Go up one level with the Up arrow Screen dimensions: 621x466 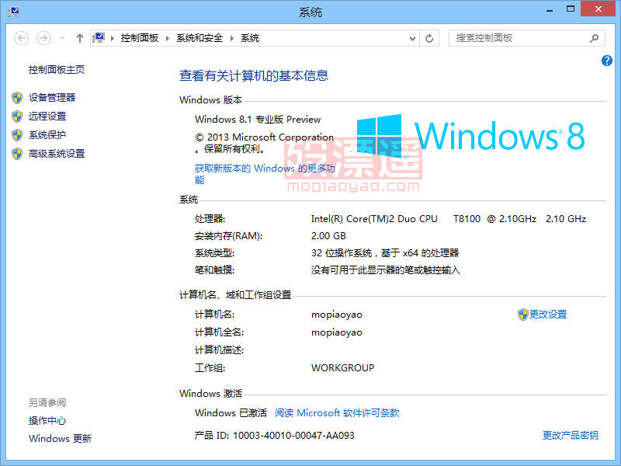[x=80, y=38]
